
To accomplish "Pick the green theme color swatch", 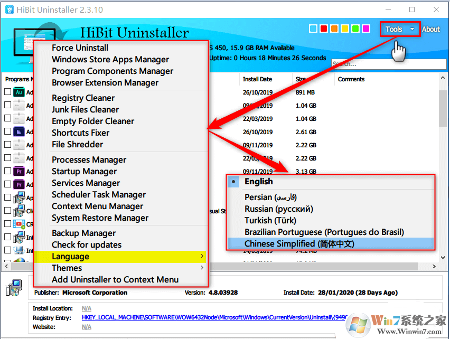I will tap(355, 29).
